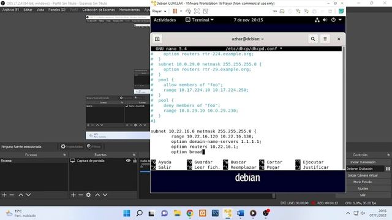Open Windows Start menu on taskbar

coord(127,213)
